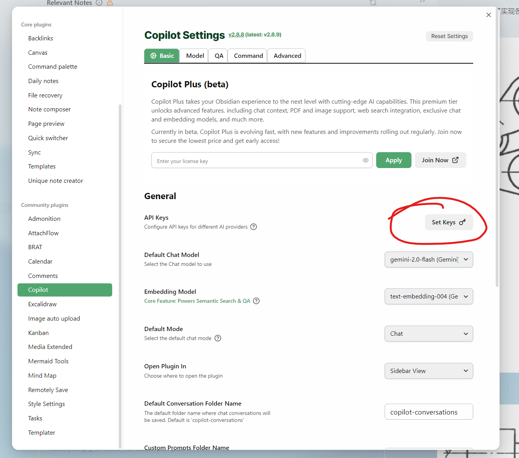Open Unique note creator settings

coord(65,180)
